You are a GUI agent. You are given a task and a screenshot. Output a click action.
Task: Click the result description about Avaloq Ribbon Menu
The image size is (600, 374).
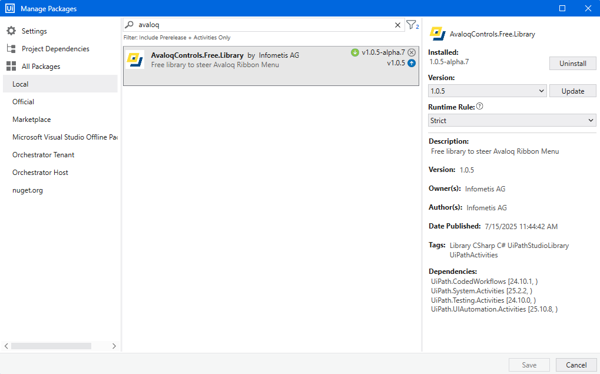click(215, 65)
